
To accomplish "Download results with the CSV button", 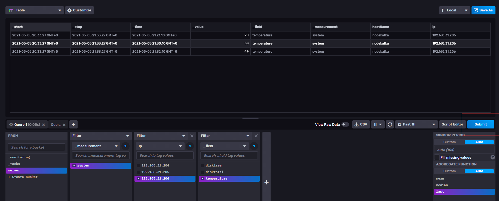I will click(x=361, y=124).
